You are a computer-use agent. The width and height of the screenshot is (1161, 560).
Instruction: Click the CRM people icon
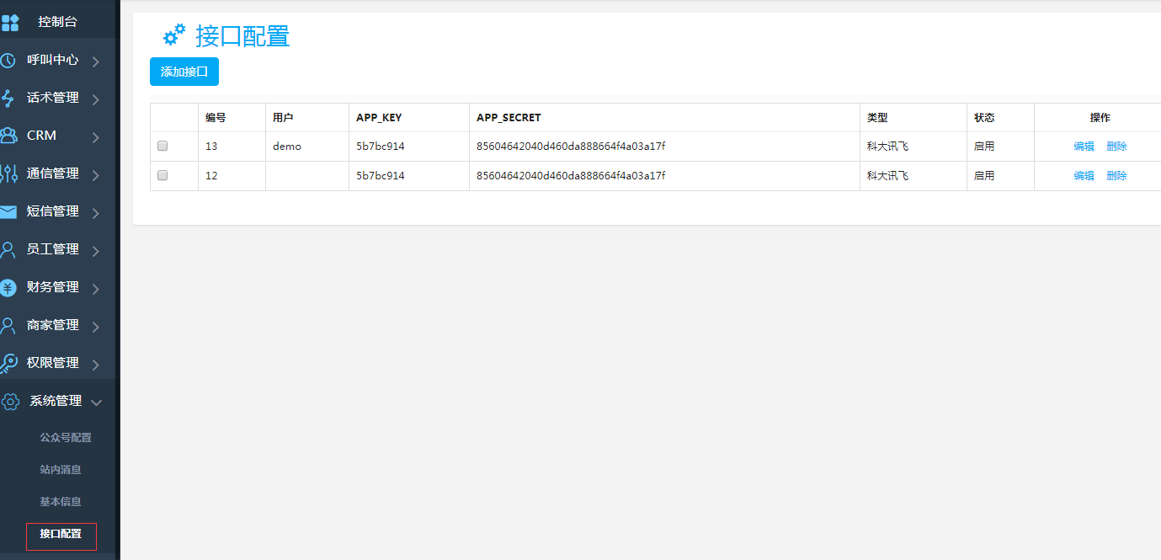8,136
